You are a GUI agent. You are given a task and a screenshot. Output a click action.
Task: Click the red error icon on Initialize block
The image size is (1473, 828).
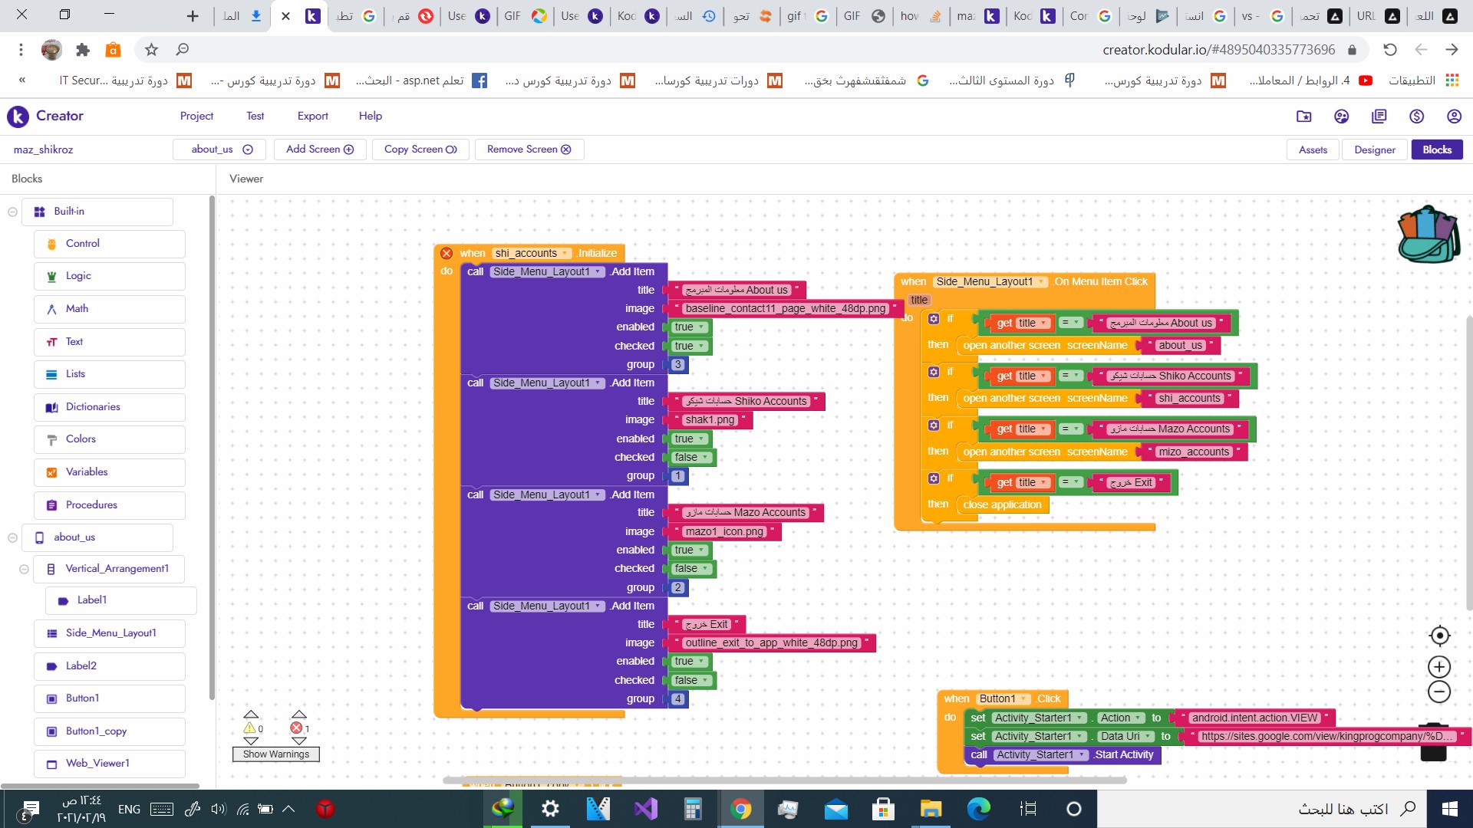pos(447,253)
